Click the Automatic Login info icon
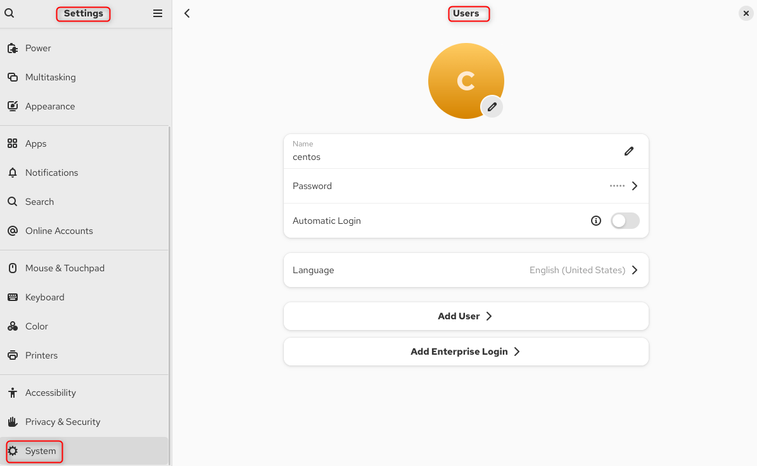 pyautogui.click(x=595, y=221)
